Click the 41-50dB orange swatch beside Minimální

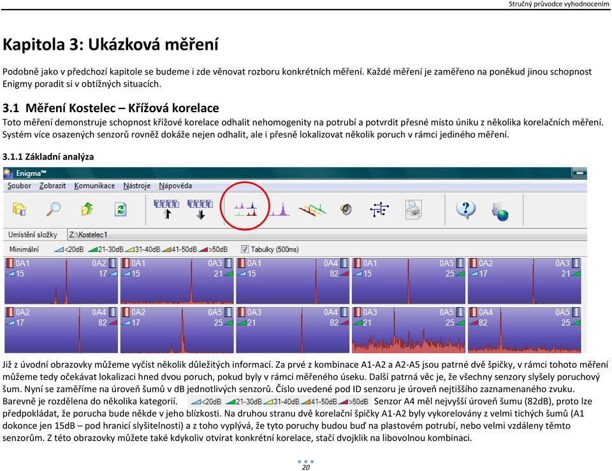click(x=166, y=249)
